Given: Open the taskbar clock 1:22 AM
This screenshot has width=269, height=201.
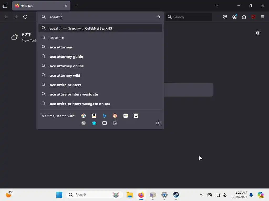Looking at the screenshot, I should [x=239, y=195].
